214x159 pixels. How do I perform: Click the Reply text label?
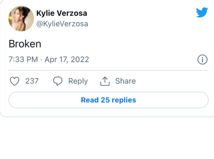[x=78, y=81]
